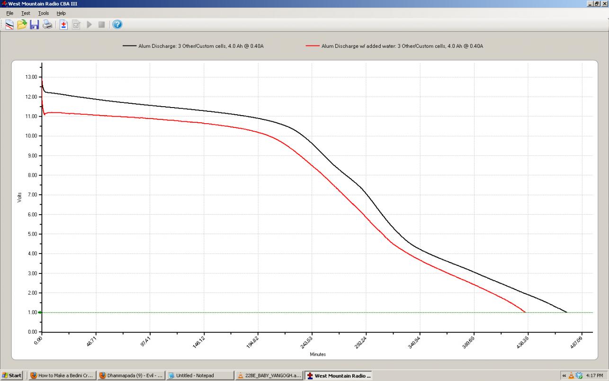Print the discharge graph using printer icon
The height and width of the screenshot is (381, 609).
click(47, 25)
